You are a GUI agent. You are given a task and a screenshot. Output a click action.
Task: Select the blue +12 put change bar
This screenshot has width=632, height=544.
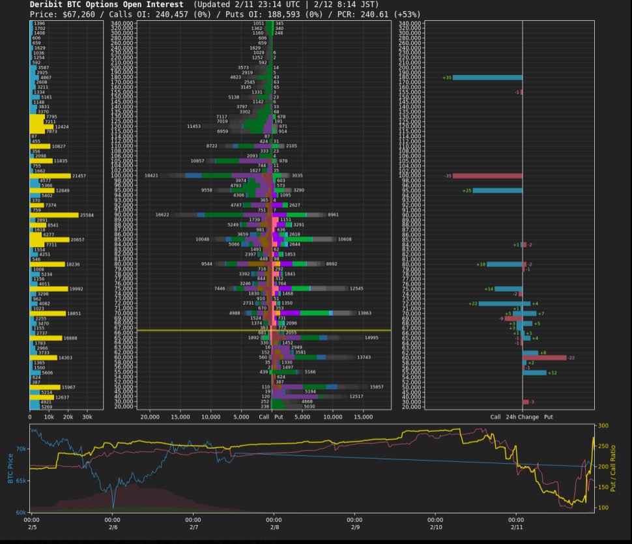click(534, 373)
